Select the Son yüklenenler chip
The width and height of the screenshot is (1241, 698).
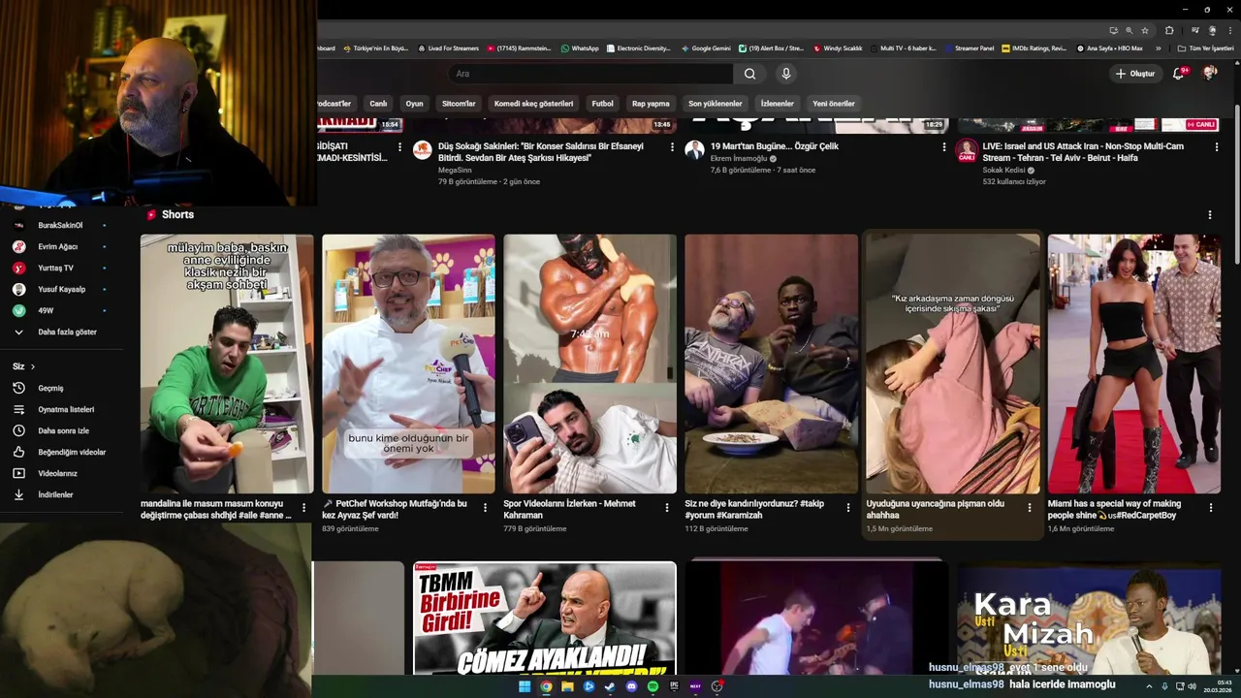(716, 104)
